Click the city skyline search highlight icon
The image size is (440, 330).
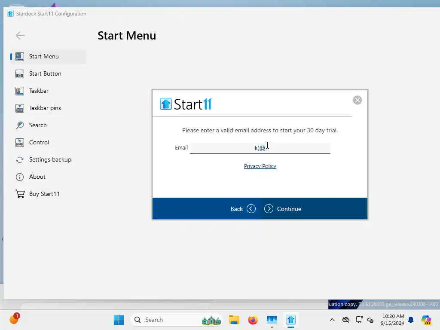[211, 320]
